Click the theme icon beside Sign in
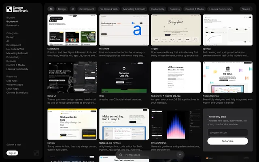 click(x=36, y=153)
